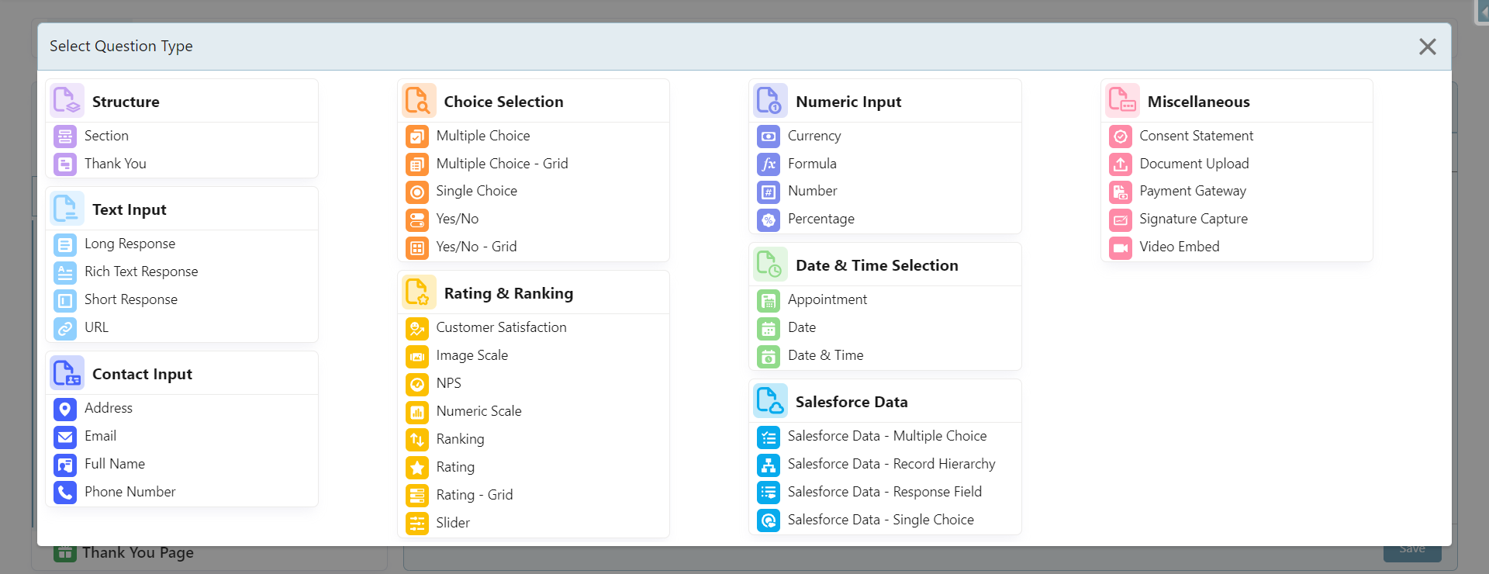Add a Long Response question
This screenshot has width=1489, height=574.
pos(130,244)
